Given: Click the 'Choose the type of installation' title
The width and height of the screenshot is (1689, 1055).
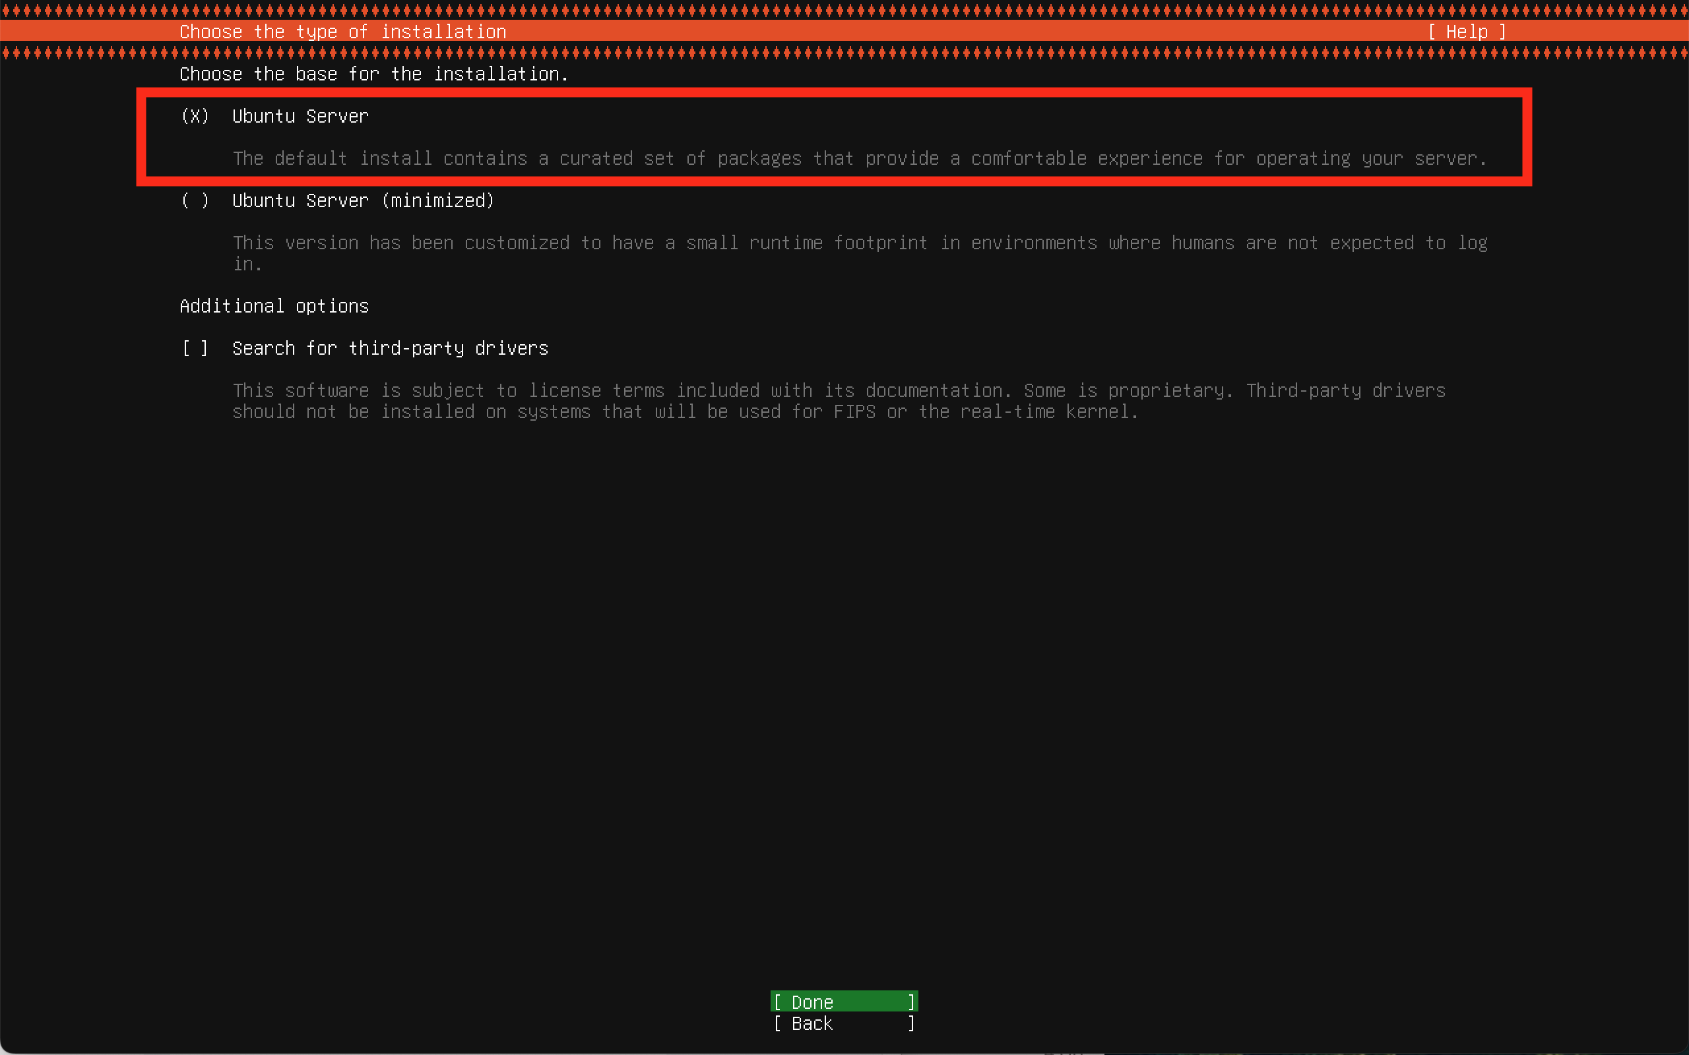Looking at the screenshot, I should 342,32.
